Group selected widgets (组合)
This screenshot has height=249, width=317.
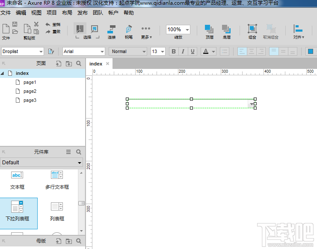252,32
